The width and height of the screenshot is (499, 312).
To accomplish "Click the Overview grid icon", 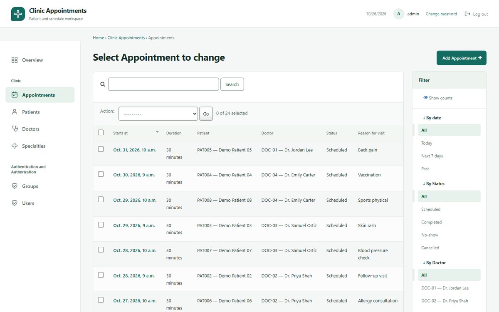I will coord(15,60).
